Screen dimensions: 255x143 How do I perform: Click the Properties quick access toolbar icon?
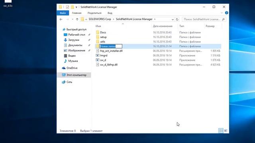67,7
